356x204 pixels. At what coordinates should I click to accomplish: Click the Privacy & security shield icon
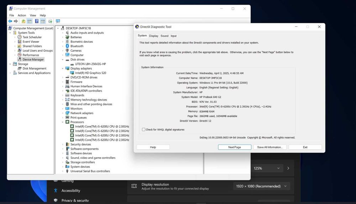pyautogui.click(x=56, y=200)
